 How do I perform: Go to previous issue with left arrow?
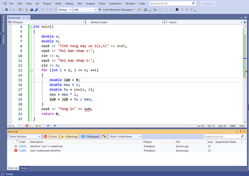pos(48,126)
